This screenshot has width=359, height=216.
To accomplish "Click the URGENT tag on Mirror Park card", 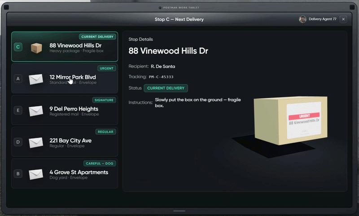I will [106, 69].
